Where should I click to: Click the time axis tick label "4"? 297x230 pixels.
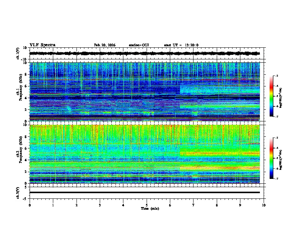tap(123, 205)
